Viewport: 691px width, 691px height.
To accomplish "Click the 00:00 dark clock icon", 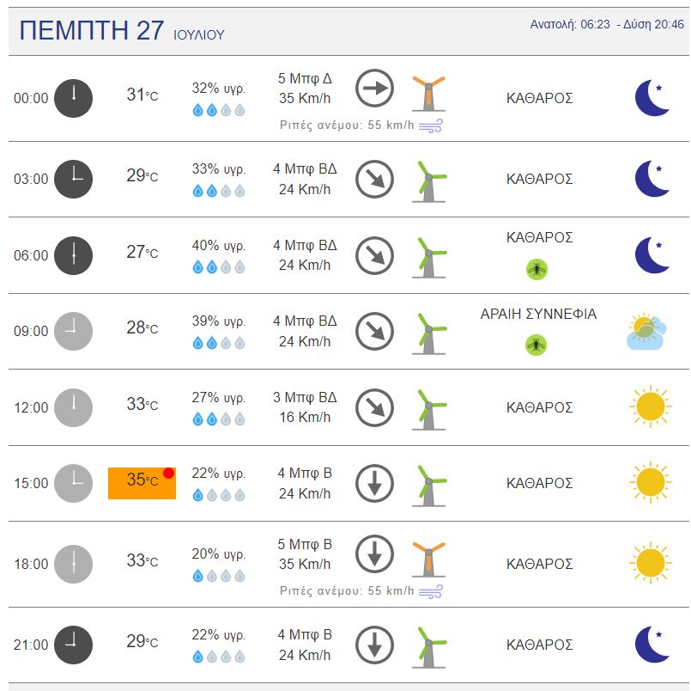I will (73, 98).
